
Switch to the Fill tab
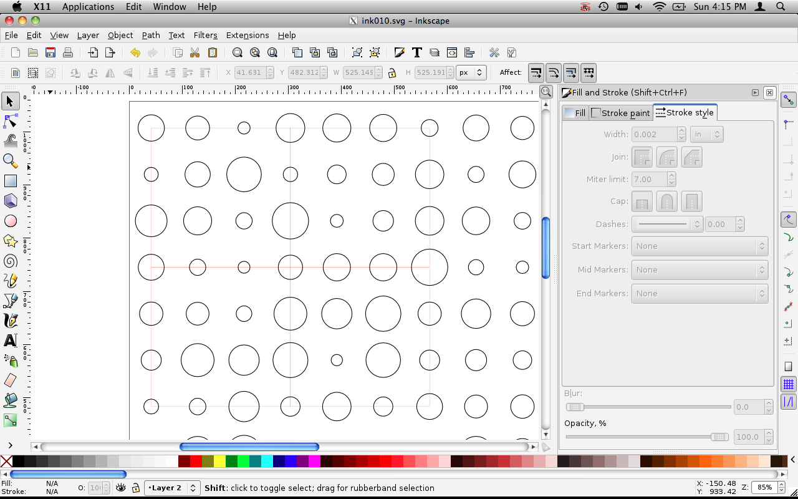click(575, 113)
